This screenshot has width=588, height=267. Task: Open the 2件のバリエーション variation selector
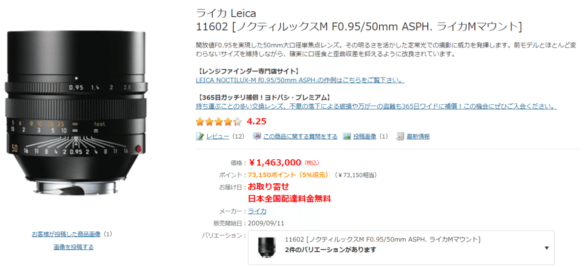tap(330, 250)
